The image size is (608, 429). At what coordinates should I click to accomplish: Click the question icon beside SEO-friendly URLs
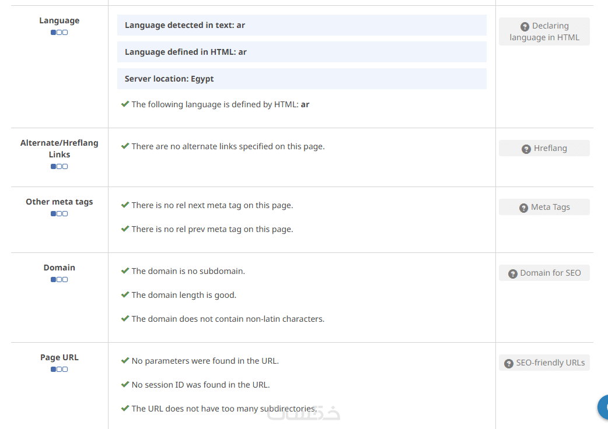[x=509, y=363]
